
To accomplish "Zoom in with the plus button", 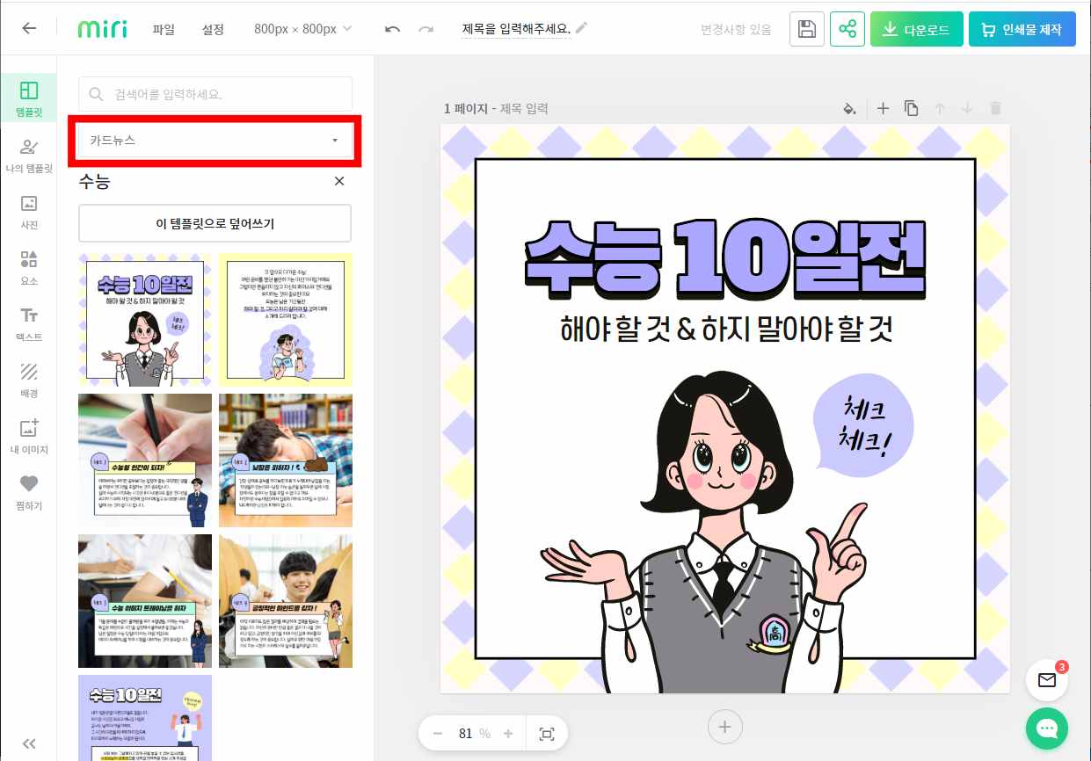I will 508,733.
